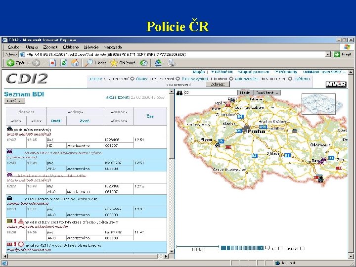Viewport: 356px width, 267px height.
Task: Click the red closure icon south of Plzeň
Action: pos(228,147)
